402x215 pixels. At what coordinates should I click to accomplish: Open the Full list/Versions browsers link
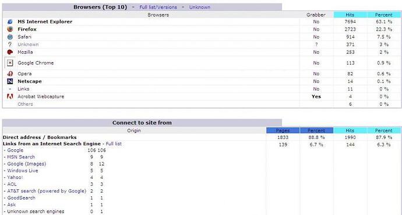tap(158, 7)
